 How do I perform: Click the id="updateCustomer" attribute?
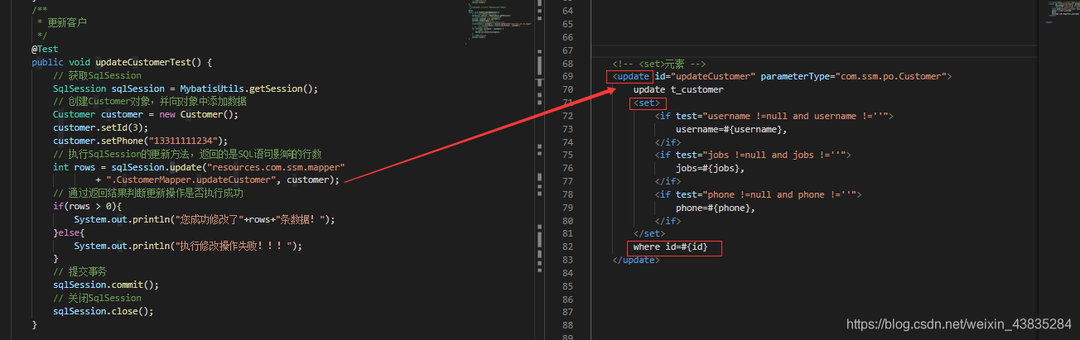pyautogui.click(x=705, y=76)
